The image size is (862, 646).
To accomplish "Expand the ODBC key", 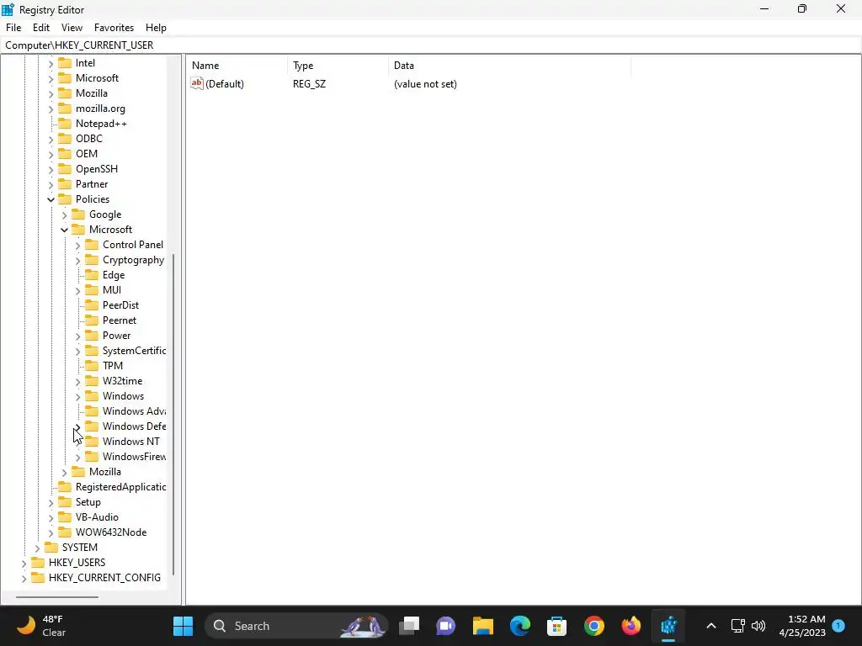I will [x=51, y=140].
